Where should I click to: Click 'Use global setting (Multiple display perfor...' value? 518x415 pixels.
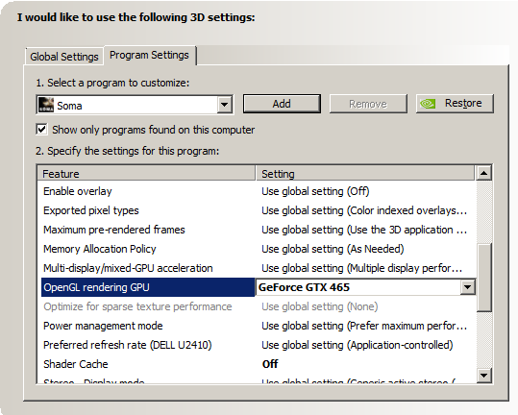361,268
